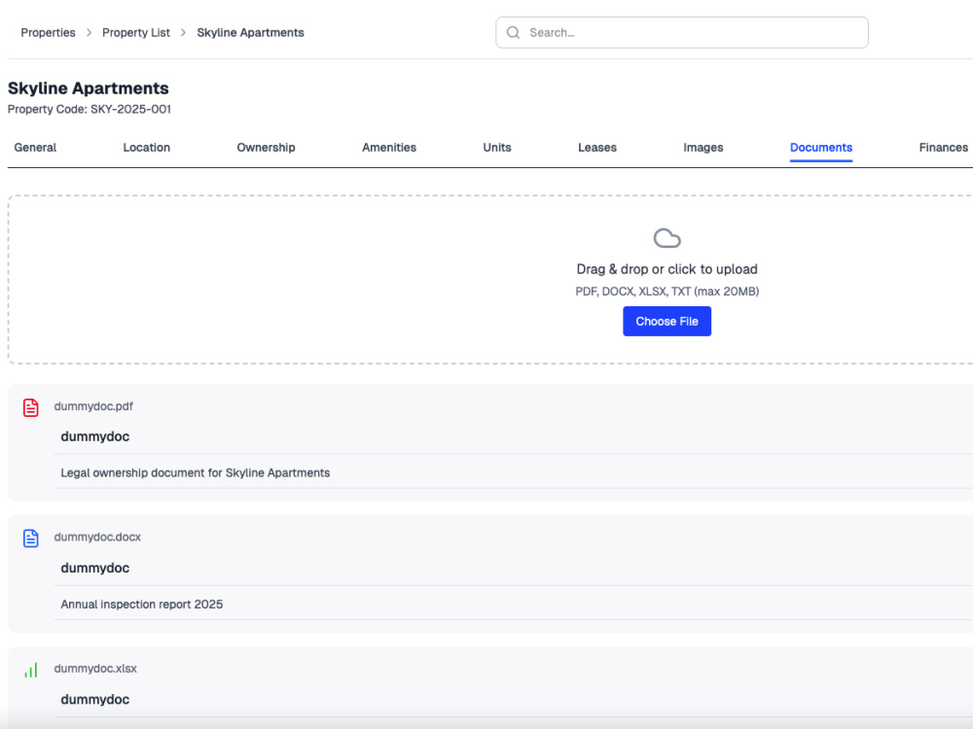Click the Skyline Apartments page heading
The height and width of the screenshot is (729, 973).
click(89, 88)
